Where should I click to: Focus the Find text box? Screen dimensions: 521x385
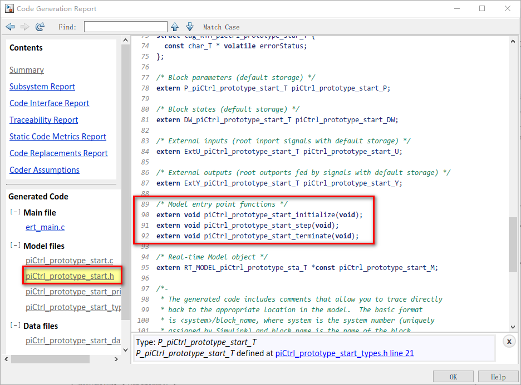(126, 27)
